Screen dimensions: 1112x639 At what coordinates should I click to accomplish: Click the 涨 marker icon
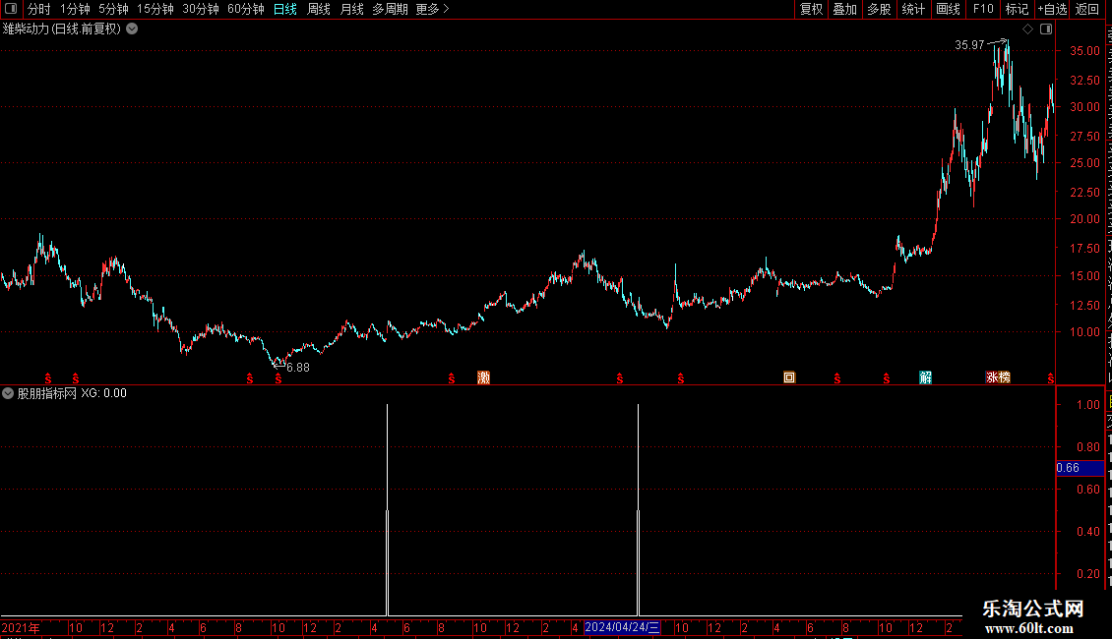992,378
